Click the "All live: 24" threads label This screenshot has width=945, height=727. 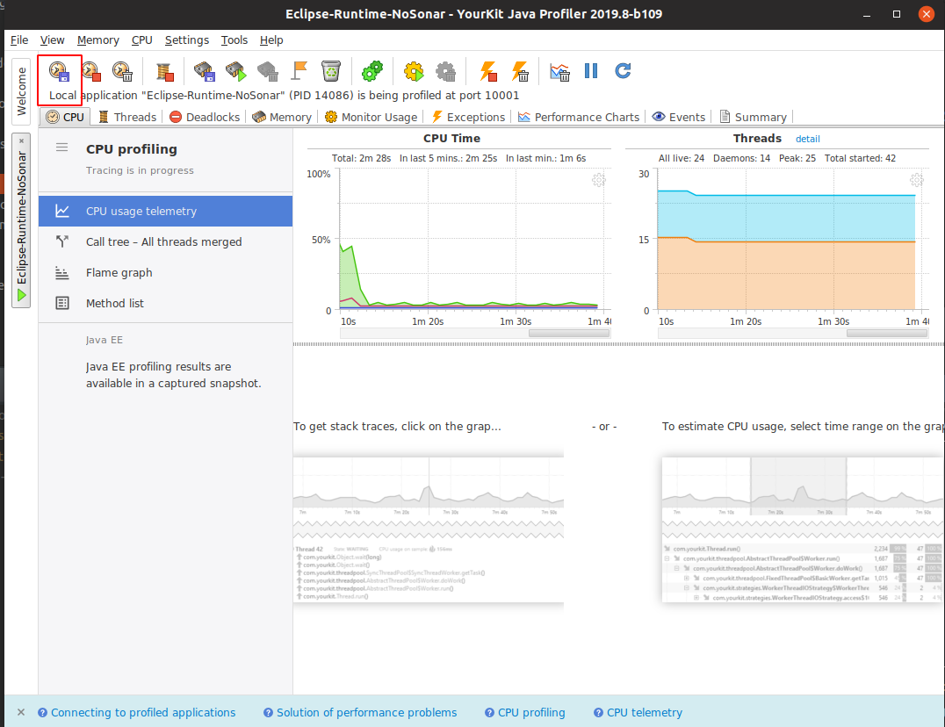tap(681, 158)
